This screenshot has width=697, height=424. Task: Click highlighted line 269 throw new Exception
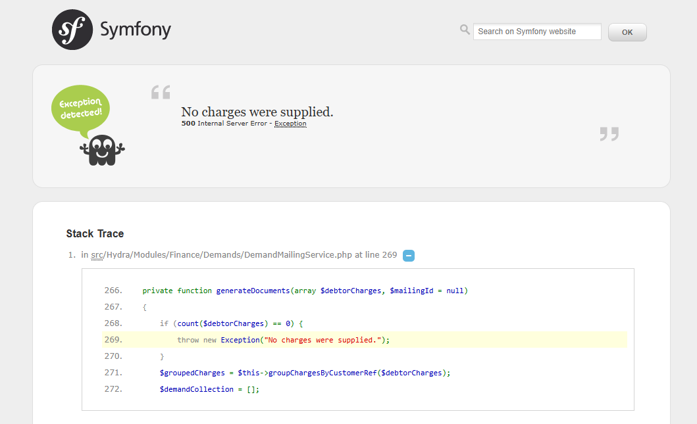click(364, 340)
